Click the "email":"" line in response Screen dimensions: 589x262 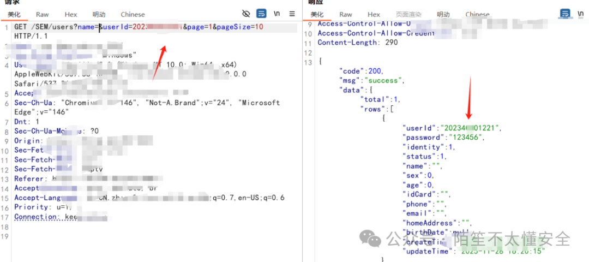click(425, 213)
